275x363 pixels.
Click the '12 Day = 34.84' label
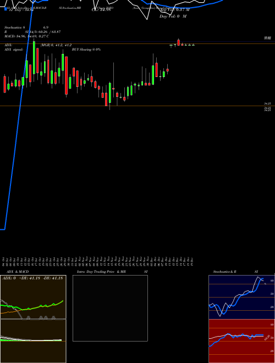click(21, 10)
